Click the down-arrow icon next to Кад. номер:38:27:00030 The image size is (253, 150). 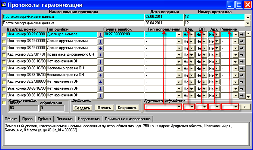click(x=100, y=82)
